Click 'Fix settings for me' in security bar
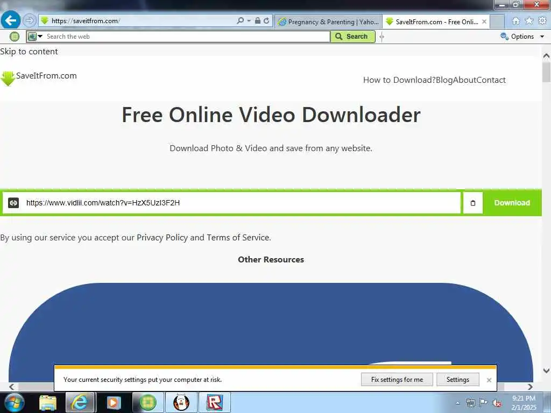This screenshot has width=551, height=413. [397, 380]
